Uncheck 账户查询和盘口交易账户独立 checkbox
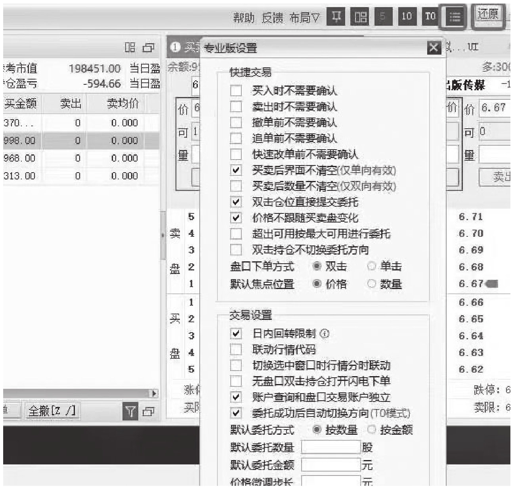This screenshot has height=487, width=512. (236, 397)
